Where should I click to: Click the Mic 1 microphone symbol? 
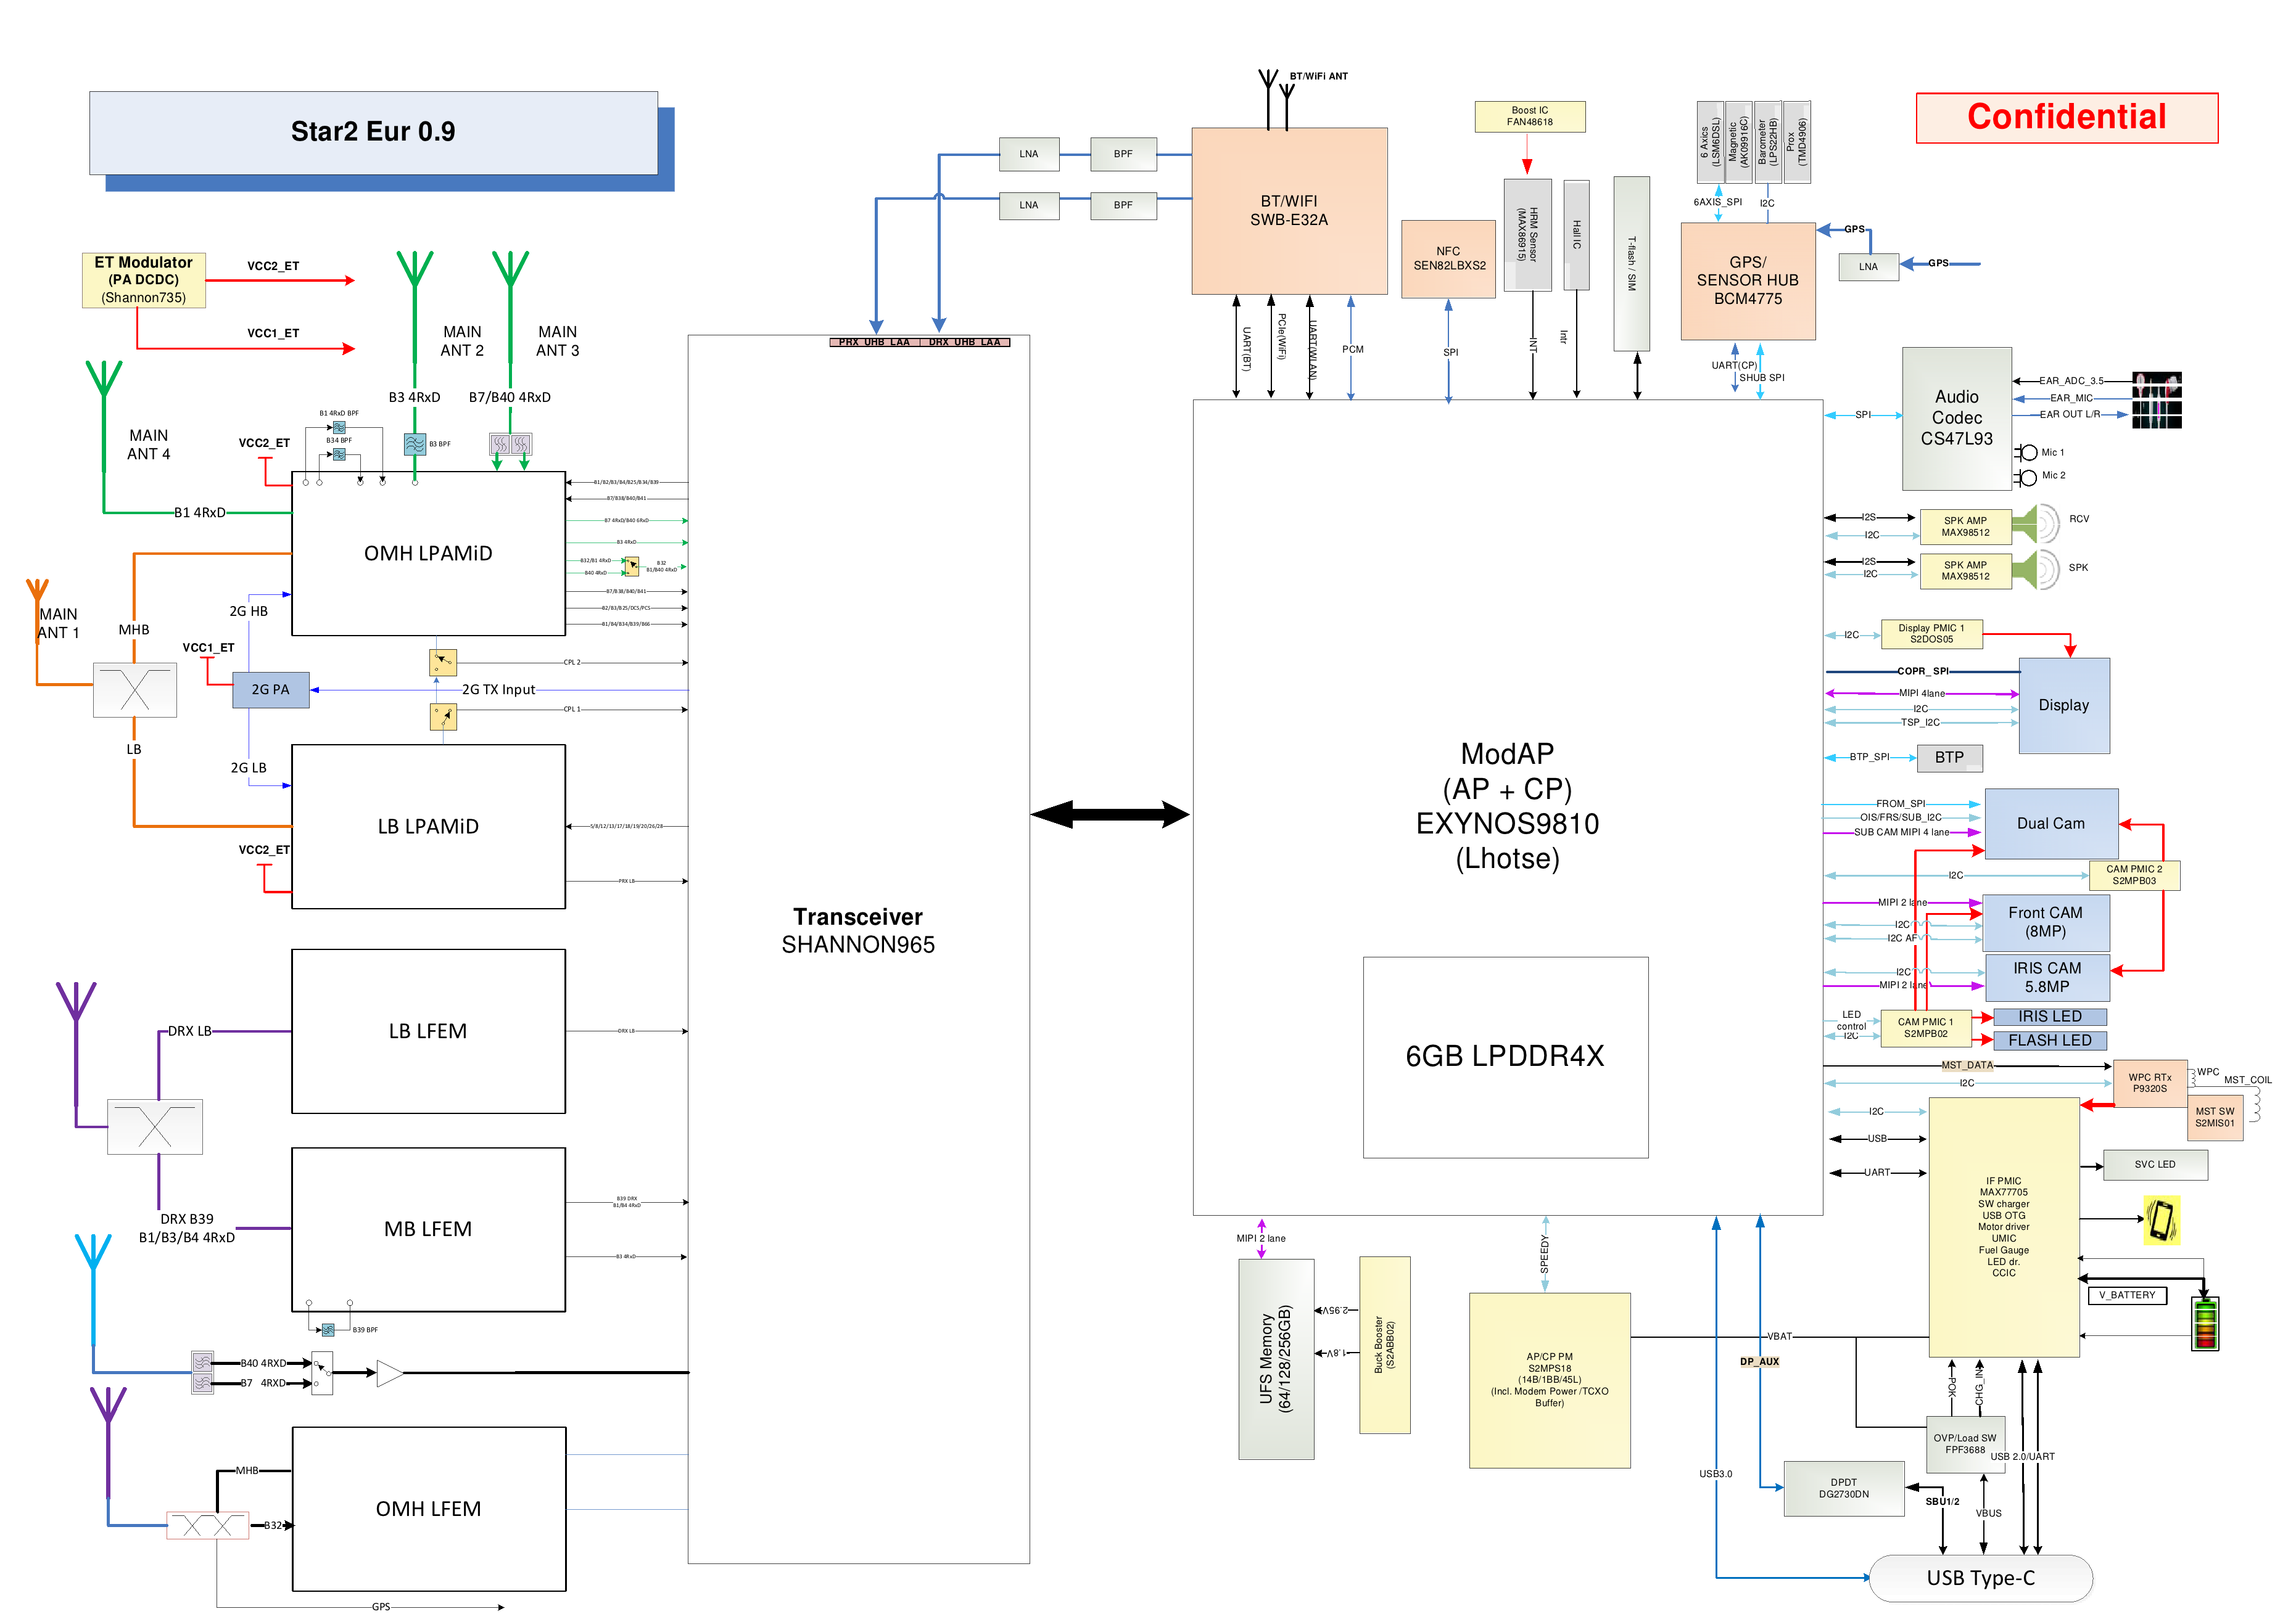click(2027, 453)
